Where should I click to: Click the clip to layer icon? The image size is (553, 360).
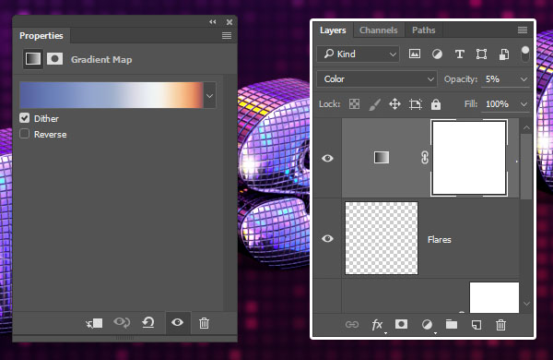pos(94,323)
